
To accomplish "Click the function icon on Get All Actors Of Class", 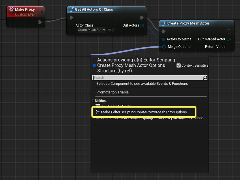I will pos(72,10).
